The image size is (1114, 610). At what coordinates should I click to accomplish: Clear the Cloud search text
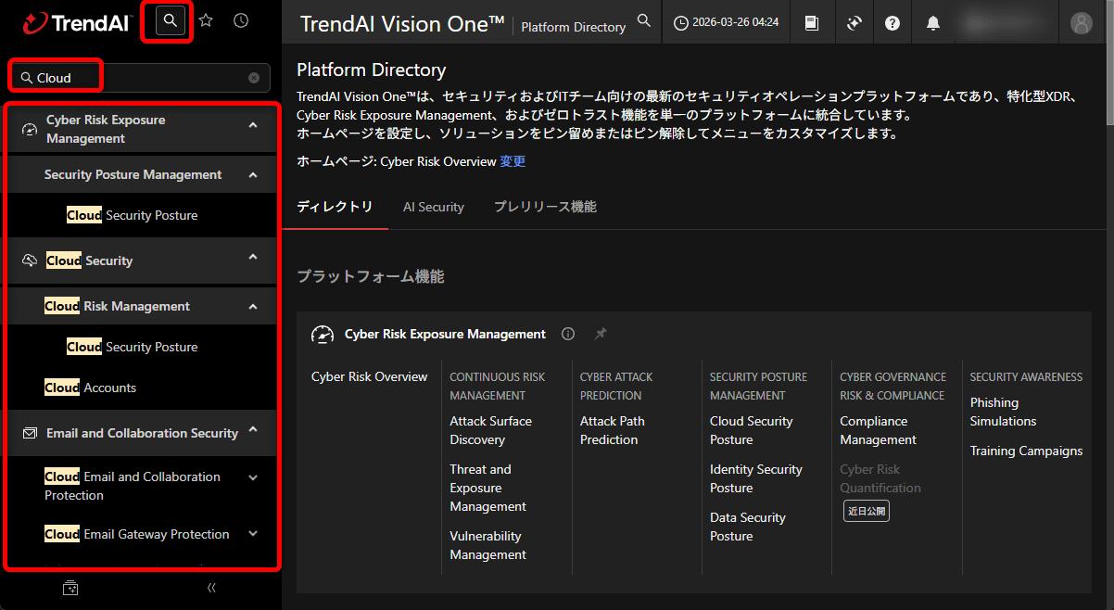254,78
